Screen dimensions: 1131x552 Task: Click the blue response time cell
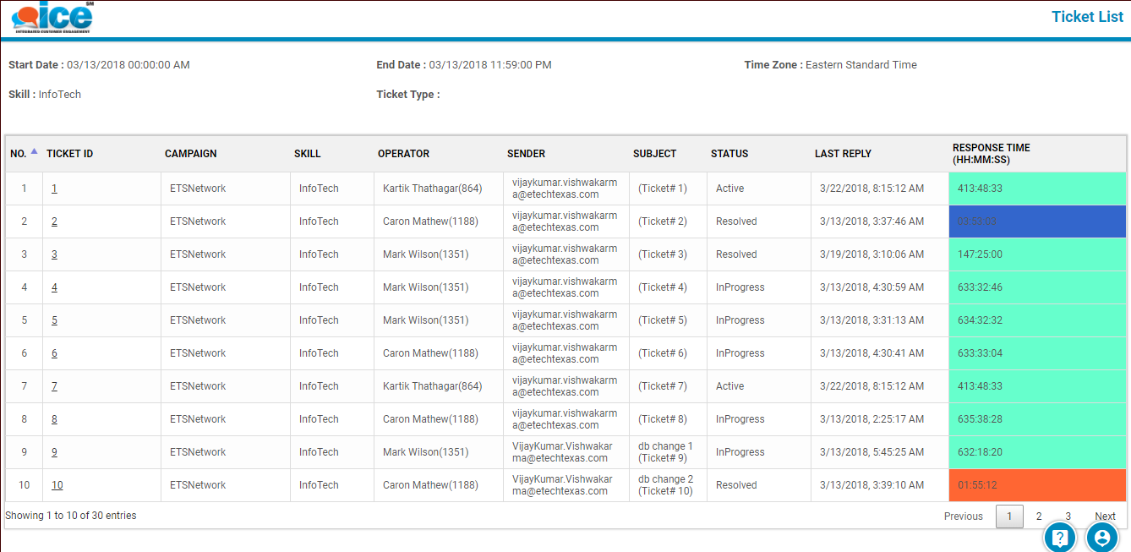(1037, 221)
